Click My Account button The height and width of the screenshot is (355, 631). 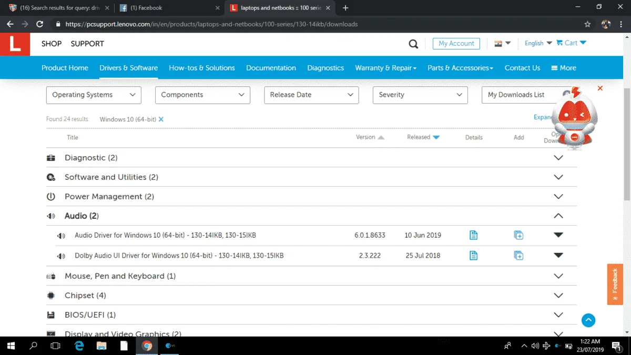pyautogui.click(x=456, y=44)
